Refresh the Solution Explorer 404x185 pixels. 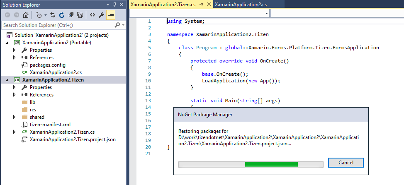tap(62, 15)
